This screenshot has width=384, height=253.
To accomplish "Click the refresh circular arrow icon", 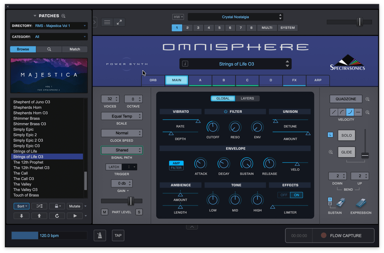I will [57, 216].
